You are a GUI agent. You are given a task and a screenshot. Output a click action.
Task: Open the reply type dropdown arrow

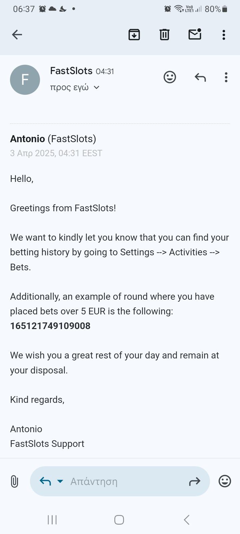[60, 481]
